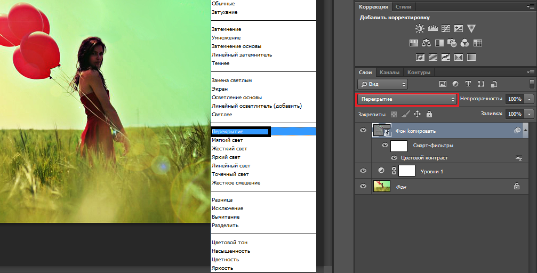Switch to the Слои tab
537x273 pixels.
[365, 73]
